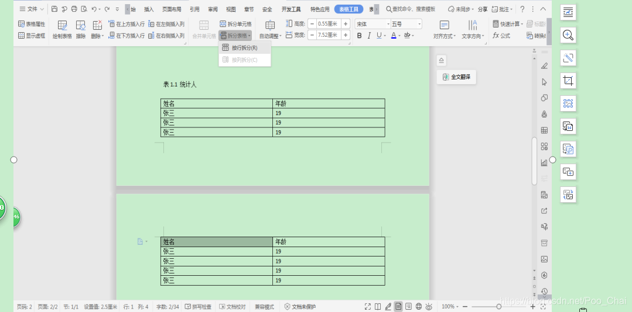The width and height of the screenshot is (632, 312).
Task: Undo the last action
Action: coord(94,9)
